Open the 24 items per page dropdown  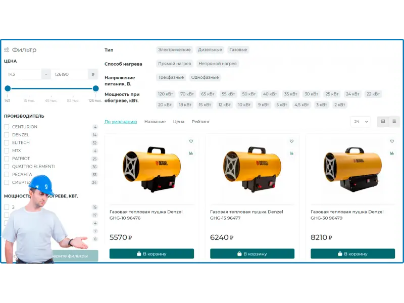[361, 122]
